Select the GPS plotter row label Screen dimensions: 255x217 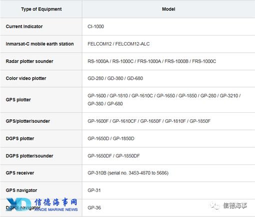[18, 100]
